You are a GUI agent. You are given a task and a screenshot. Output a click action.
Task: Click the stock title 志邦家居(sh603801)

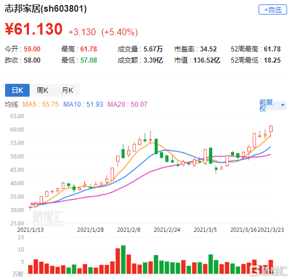(46, 9)
